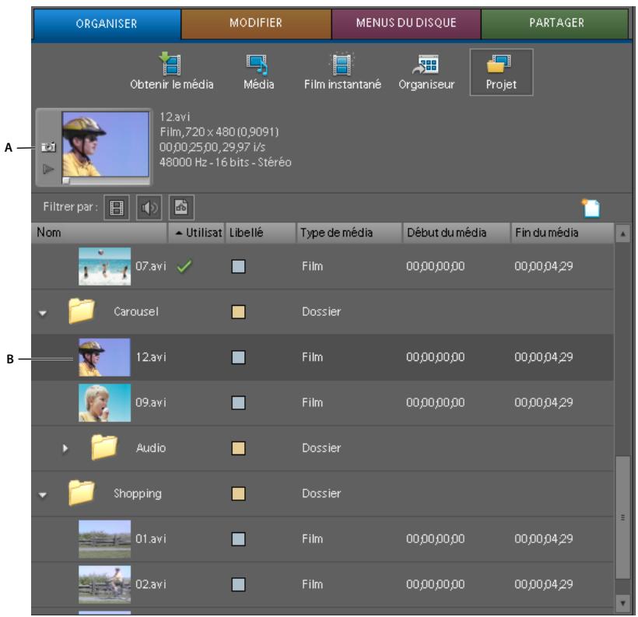
Task: Click the 12.avi preview thumbnail image
Action: (x=105, y=144)
